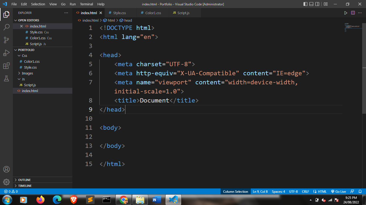Click errors and warnings status indicator
Image resolution: width=366 pixels, height=205 pixels.
pyautogui.click(x=11, y=191)
